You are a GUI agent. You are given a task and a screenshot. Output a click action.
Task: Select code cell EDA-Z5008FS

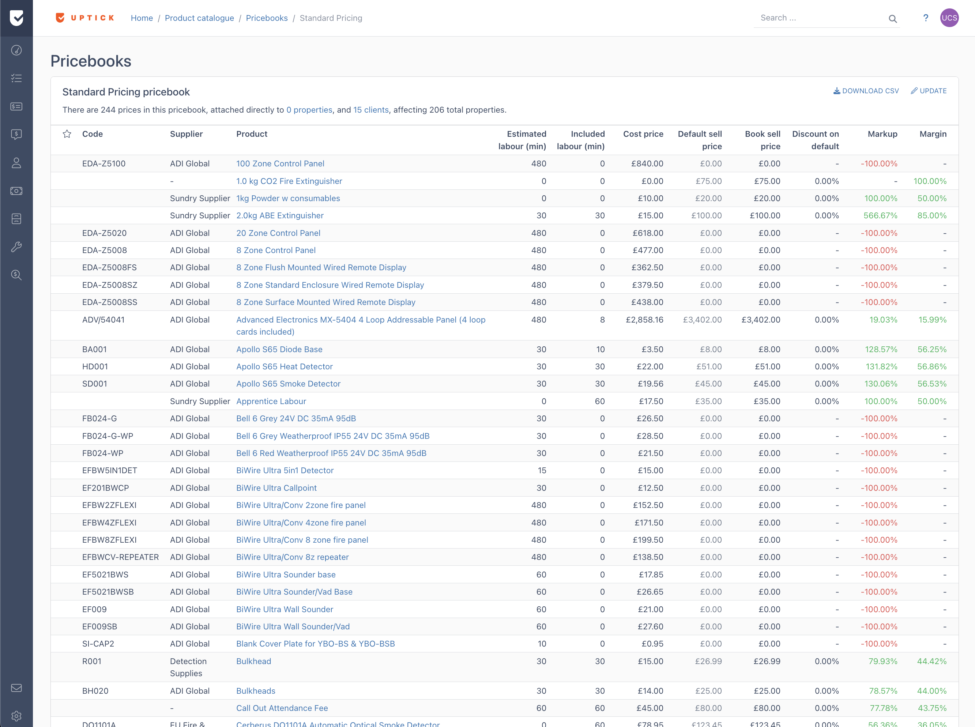pos(110,267)
